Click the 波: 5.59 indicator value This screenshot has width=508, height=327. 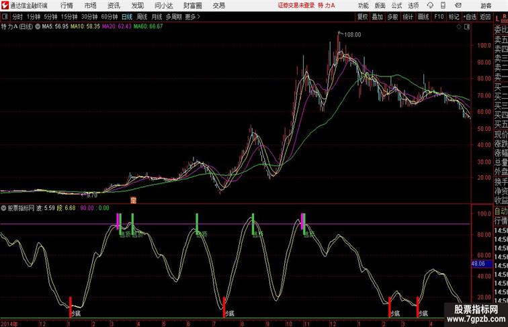pos(46,208)
